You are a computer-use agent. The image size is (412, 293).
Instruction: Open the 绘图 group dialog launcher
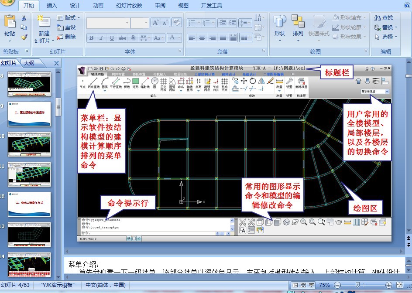click(365, 51)
